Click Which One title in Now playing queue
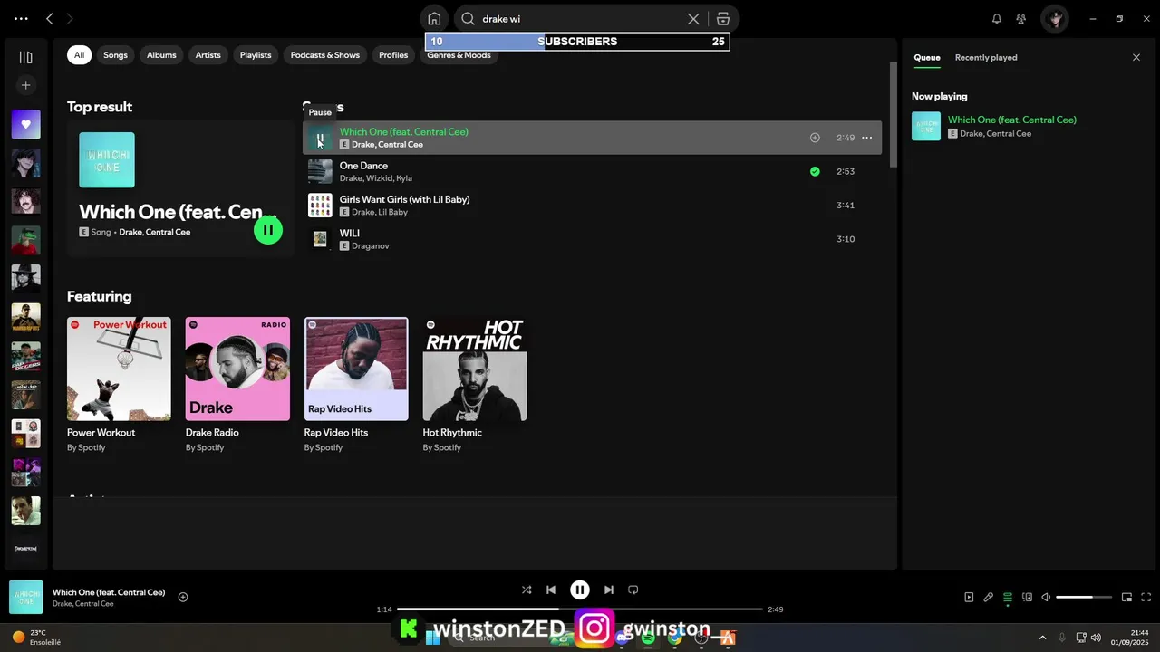 [1012, 120]
